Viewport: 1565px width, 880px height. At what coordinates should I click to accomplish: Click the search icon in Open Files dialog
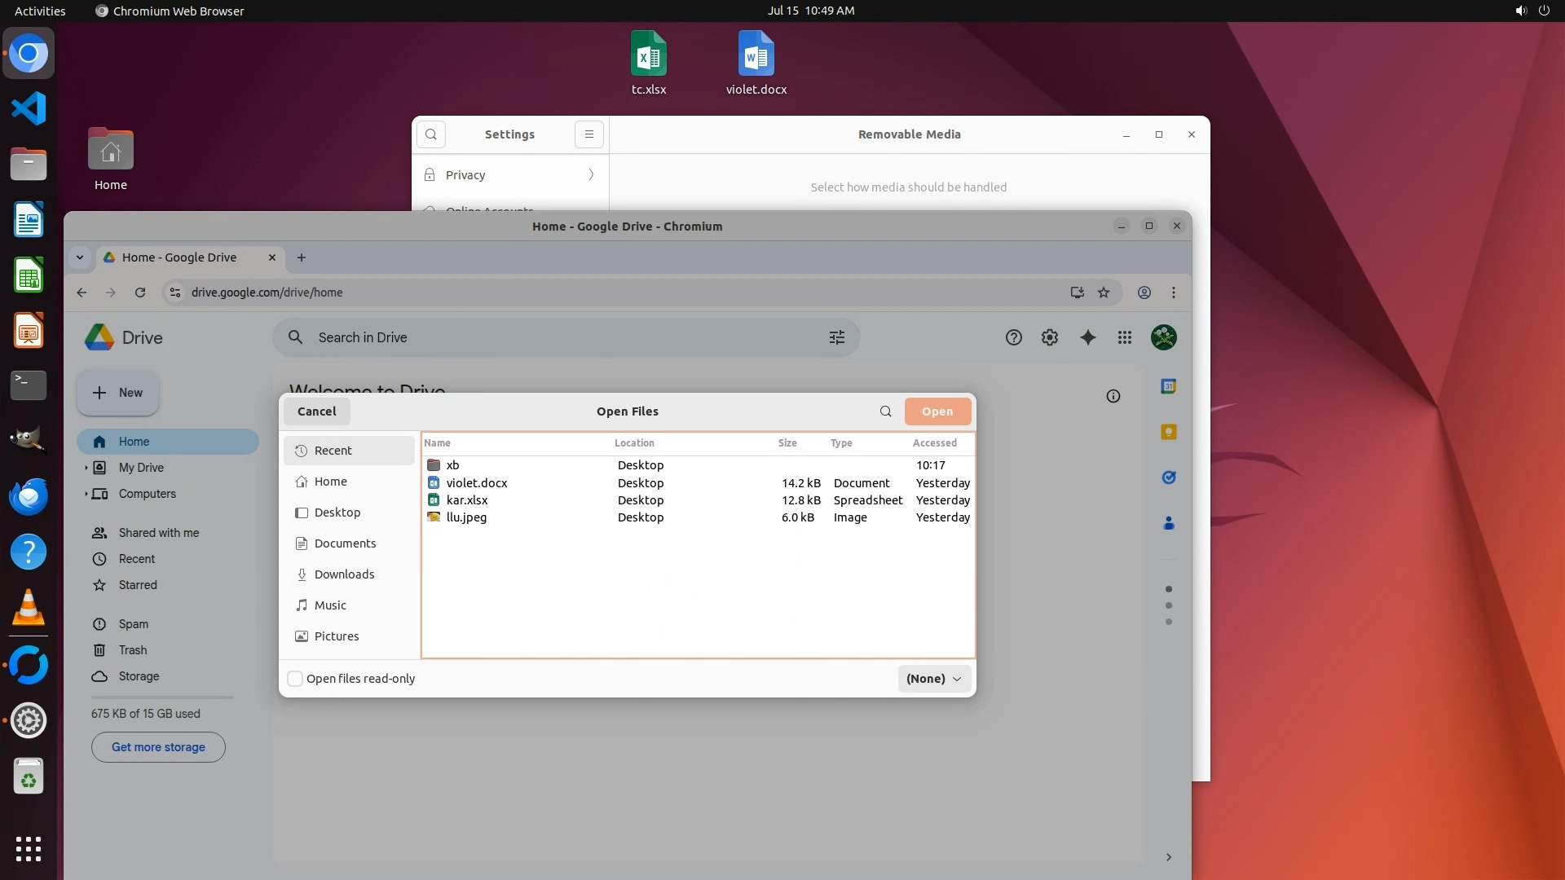pos(885,411)
